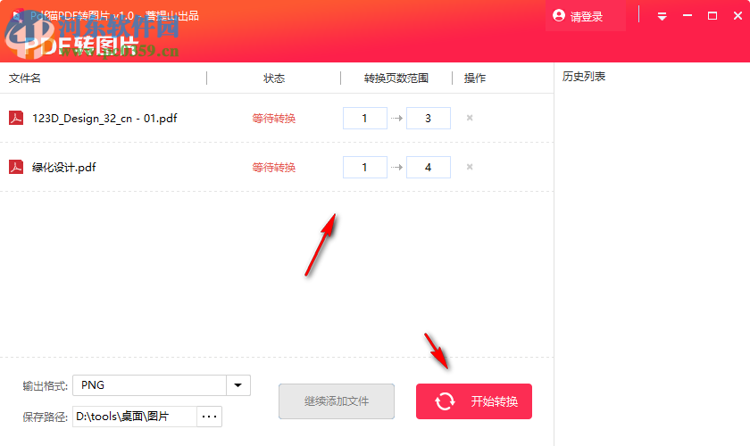Click PDF icon of 绿化设计.pdf
750x446 pixels.
coord(16,167)
